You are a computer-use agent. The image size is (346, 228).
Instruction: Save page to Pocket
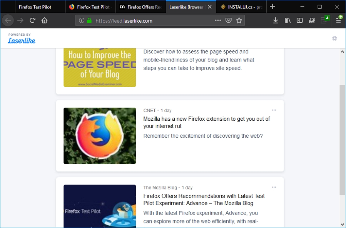click(x=229, y=20)
